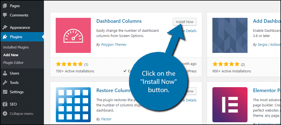The width and height of the screenshot is (281, 125).
Task: Click the Appearance paintbrush icon
Action: (x=5, y=27)
